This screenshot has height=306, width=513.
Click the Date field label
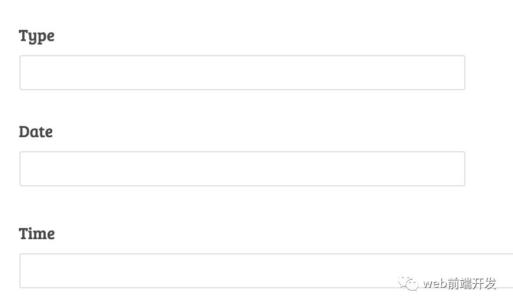(36, 132)
